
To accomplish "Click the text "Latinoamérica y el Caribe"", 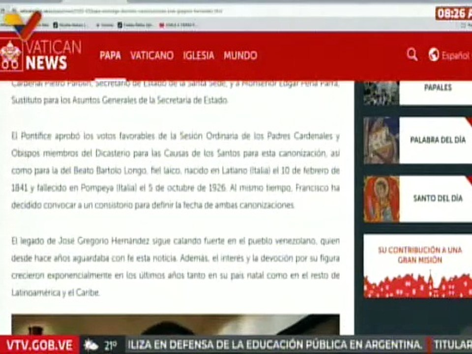I will tap(56, 293).
